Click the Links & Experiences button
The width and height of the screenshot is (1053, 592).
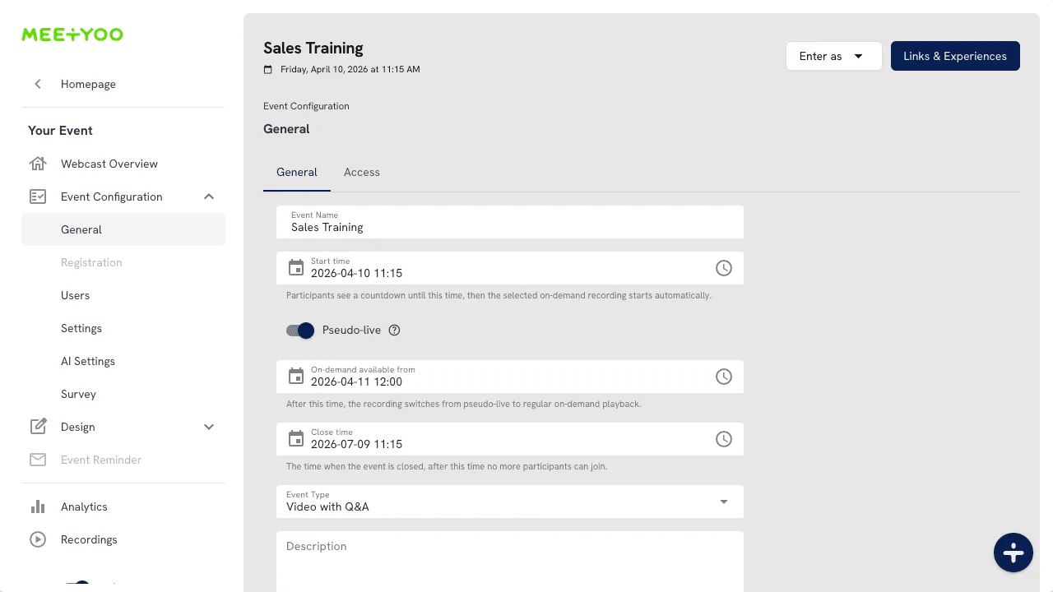pyautogui.click(x=954, y=56)
